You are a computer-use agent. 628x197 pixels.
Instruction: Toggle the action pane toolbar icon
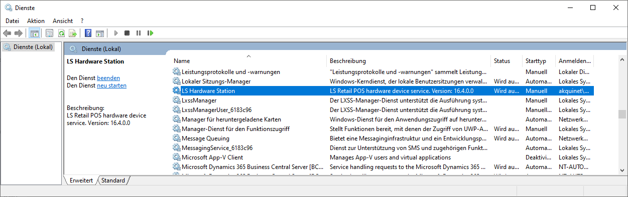(100, 33)
